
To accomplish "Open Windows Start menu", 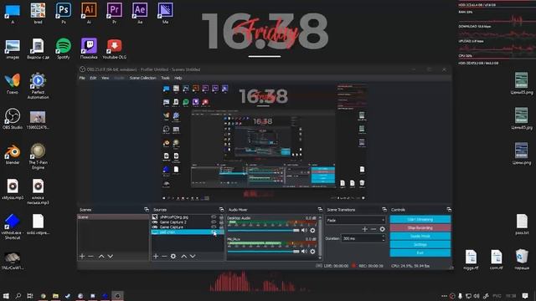I will click(6, 296).
